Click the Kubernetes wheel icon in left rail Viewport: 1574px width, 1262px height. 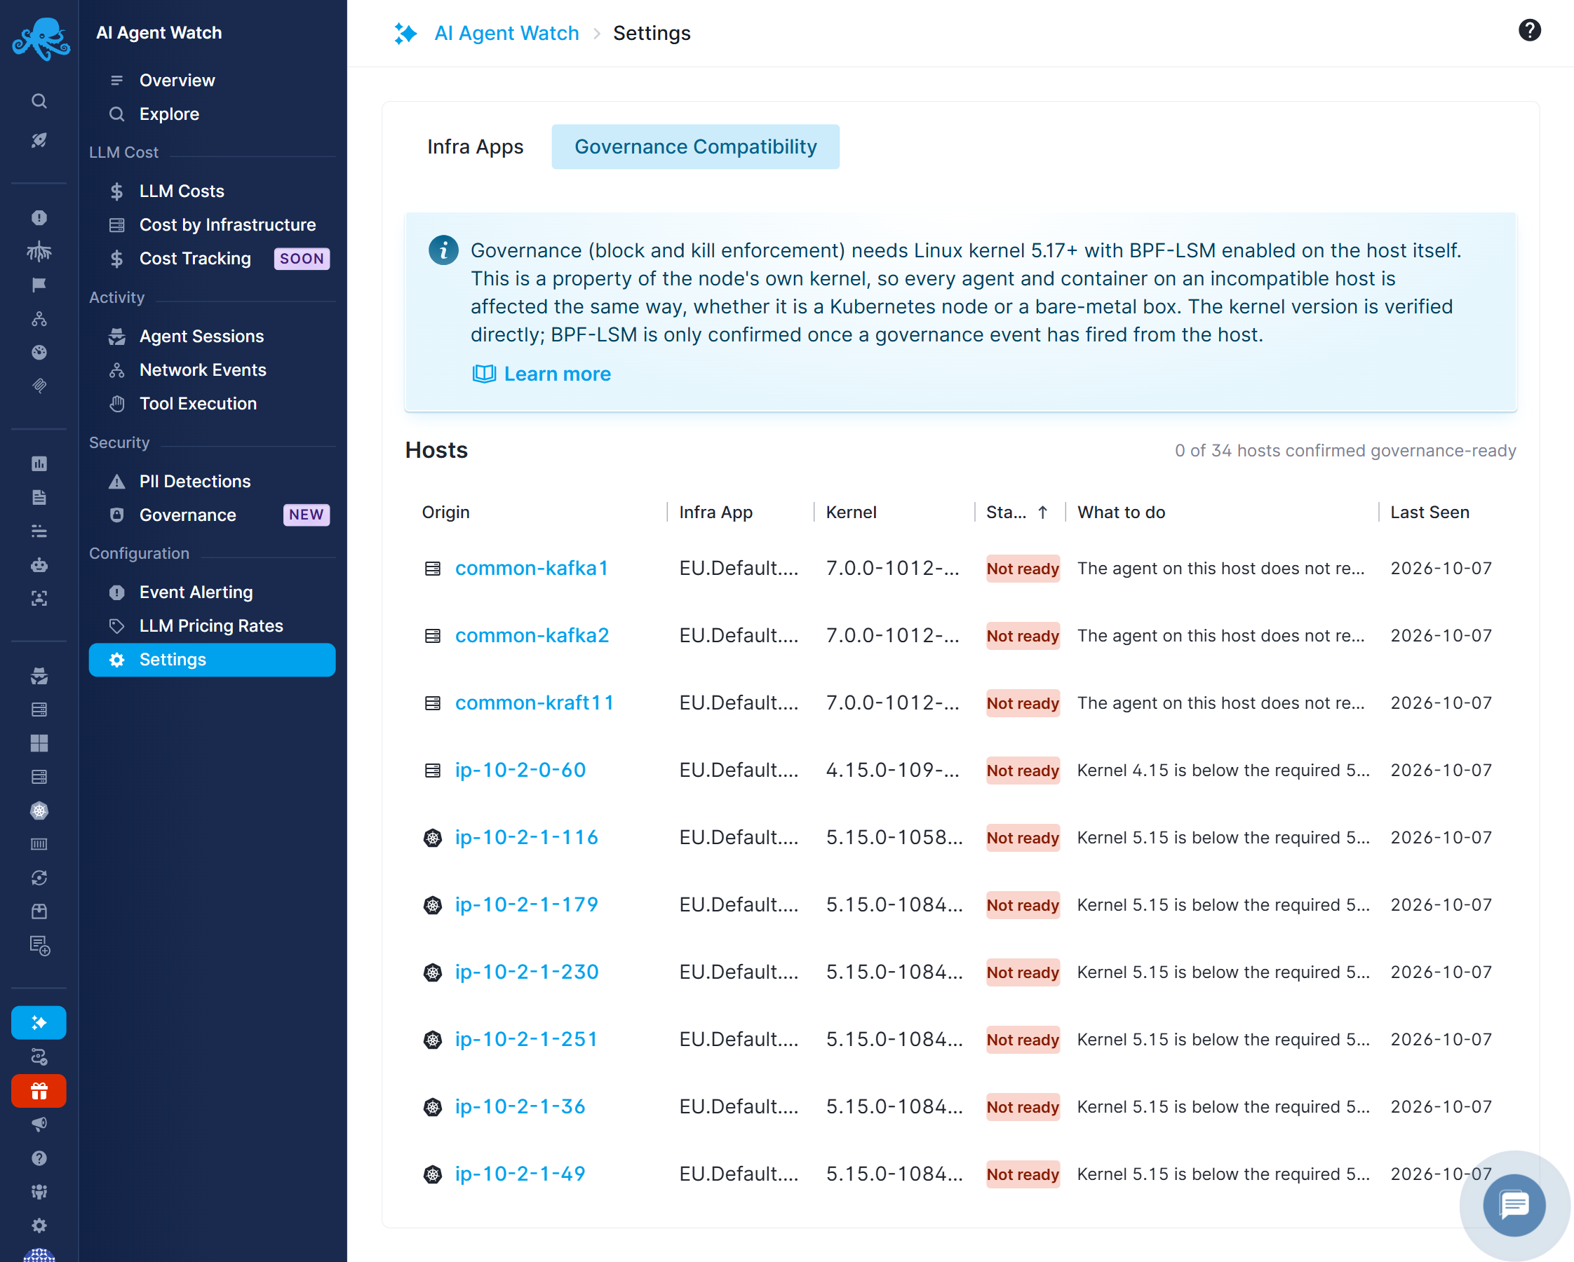39,810
